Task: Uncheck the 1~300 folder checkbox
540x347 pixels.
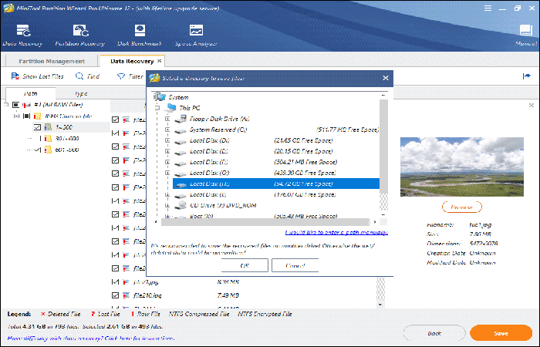Action: pos(37,127)
